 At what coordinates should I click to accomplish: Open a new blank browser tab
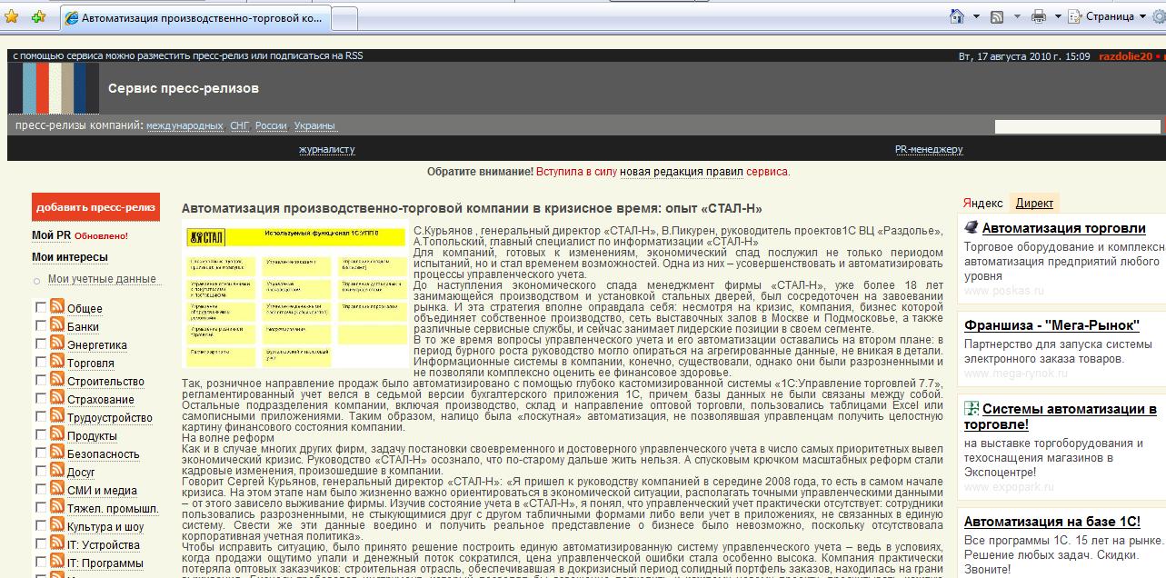click(344, 19)
